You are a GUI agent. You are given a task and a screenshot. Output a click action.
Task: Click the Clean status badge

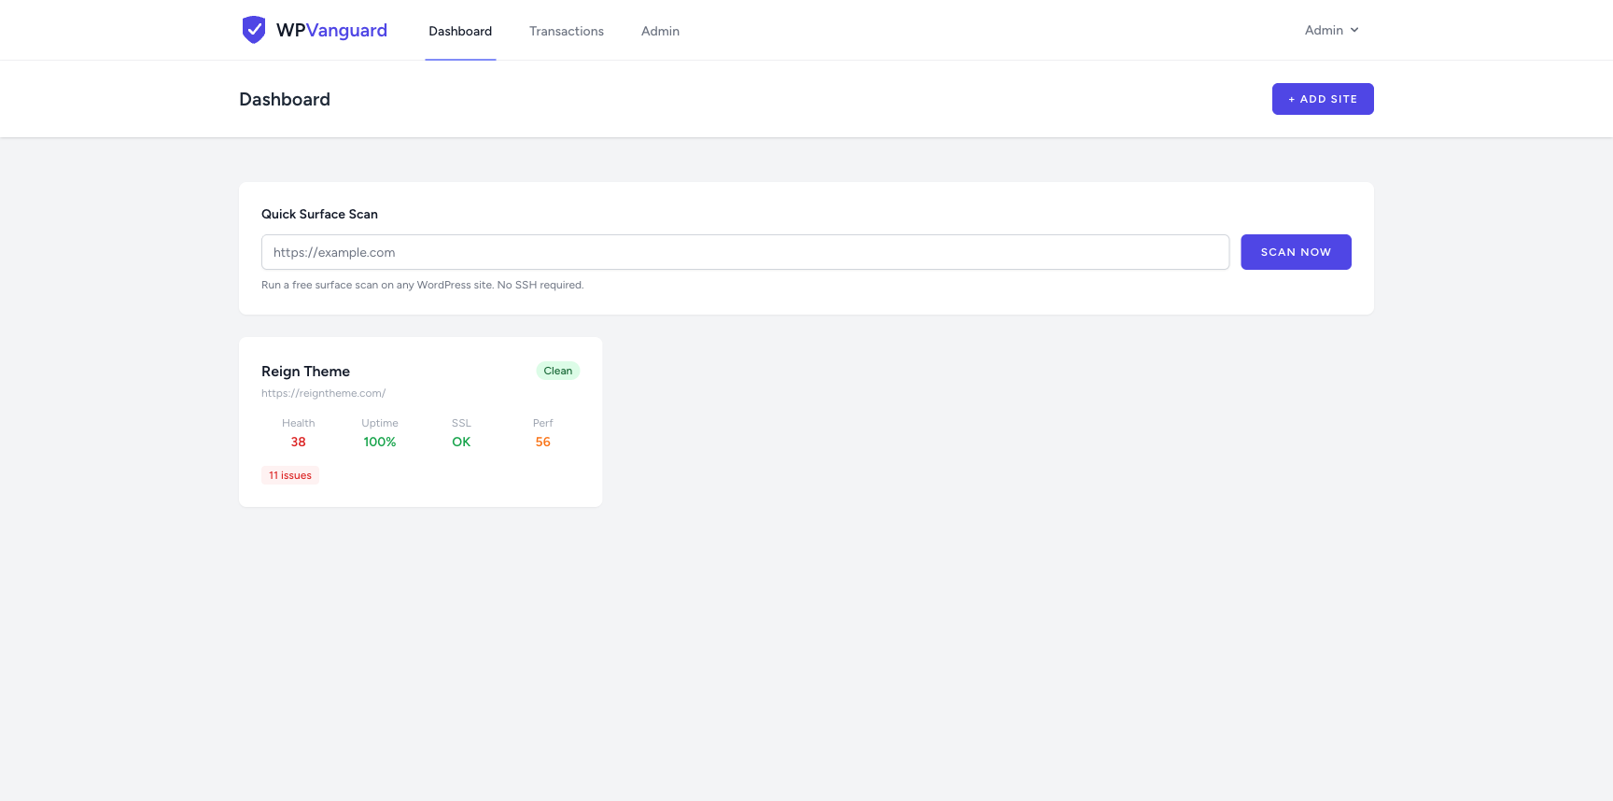pos(558,371)
